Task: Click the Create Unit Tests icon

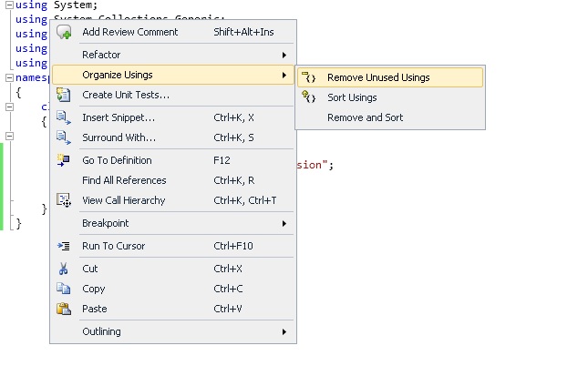Action: coord(64,95)
